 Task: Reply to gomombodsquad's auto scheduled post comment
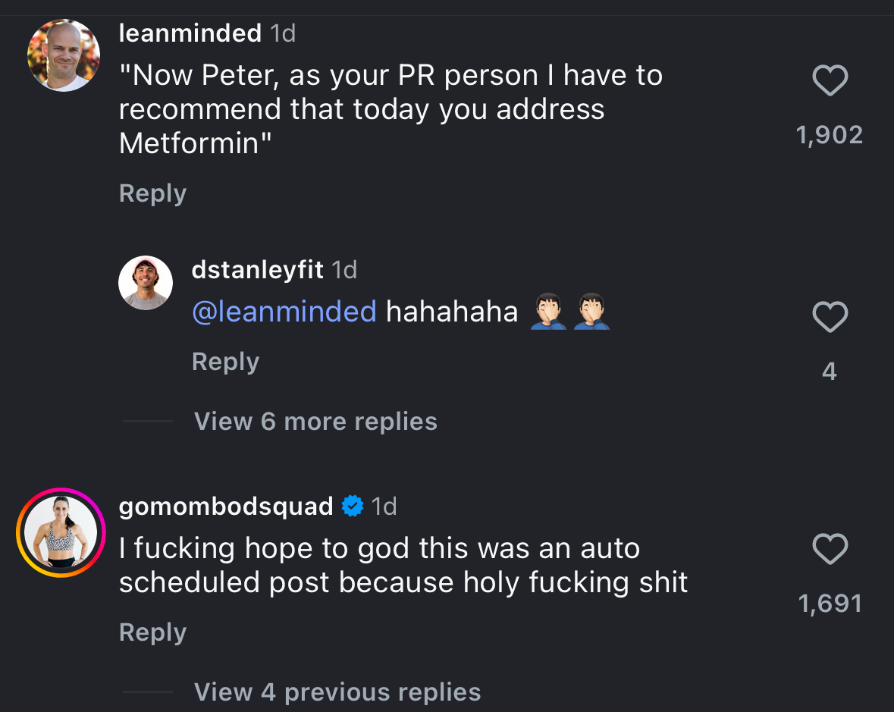click(x=152, y=632)
